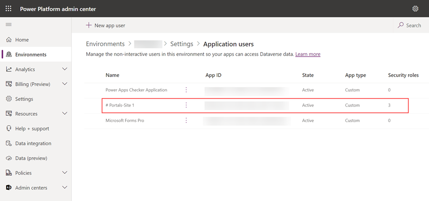Viewport: 429px width, 201px height.
Task: Expand the Resources section chevron
Action: click(x=65, y=114)
